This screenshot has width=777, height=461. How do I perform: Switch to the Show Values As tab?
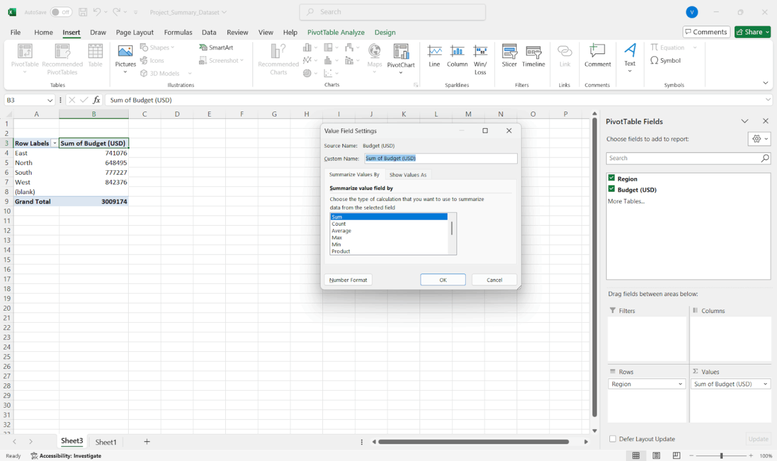click(x=408, y=175)
